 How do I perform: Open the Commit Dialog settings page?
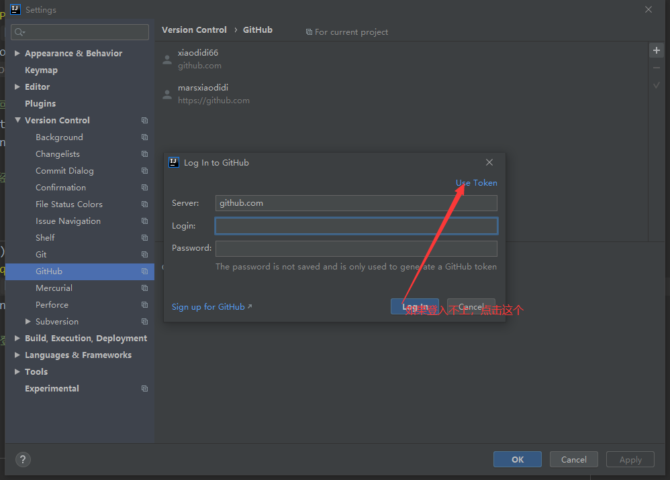point(64,171)
